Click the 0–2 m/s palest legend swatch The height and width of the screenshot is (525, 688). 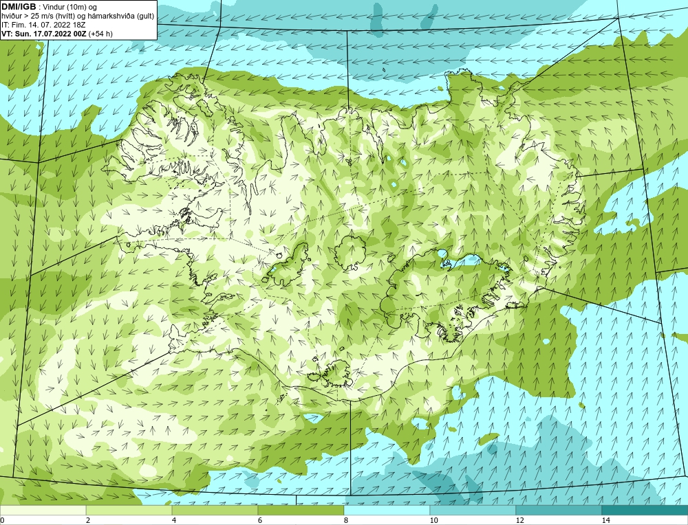tap(43, 510)
